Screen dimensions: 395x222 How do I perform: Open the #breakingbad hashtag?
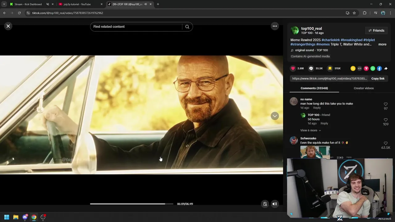pyautogui.click(x=351, y=40)
